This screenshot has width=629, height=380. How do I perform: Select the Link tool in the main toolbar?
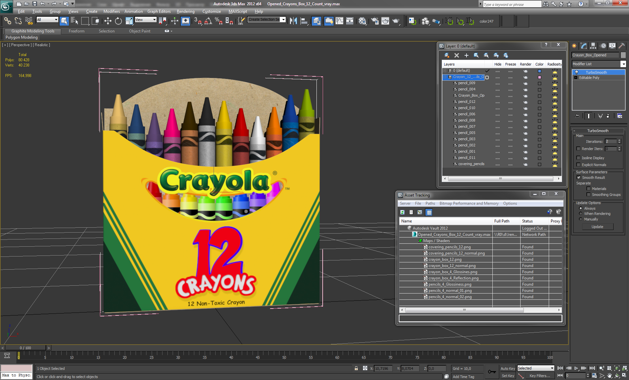7,21
